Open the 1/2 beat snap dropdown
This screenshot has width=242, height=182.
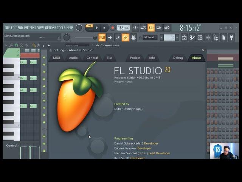coord(150,37)
